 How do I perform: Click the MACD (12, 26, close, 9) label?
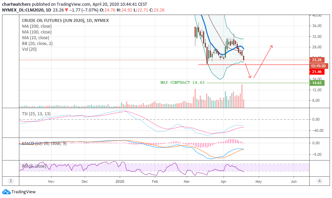coord(44,144)
